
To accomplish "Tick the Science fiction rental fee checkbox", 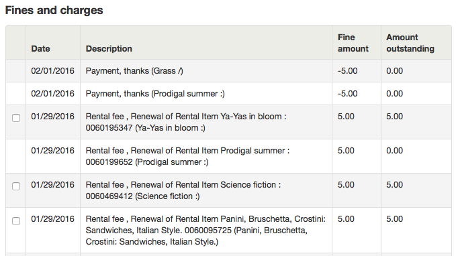I will [16, 186].
